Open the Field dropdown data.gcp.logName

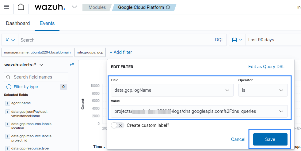[x=172, y=90]
